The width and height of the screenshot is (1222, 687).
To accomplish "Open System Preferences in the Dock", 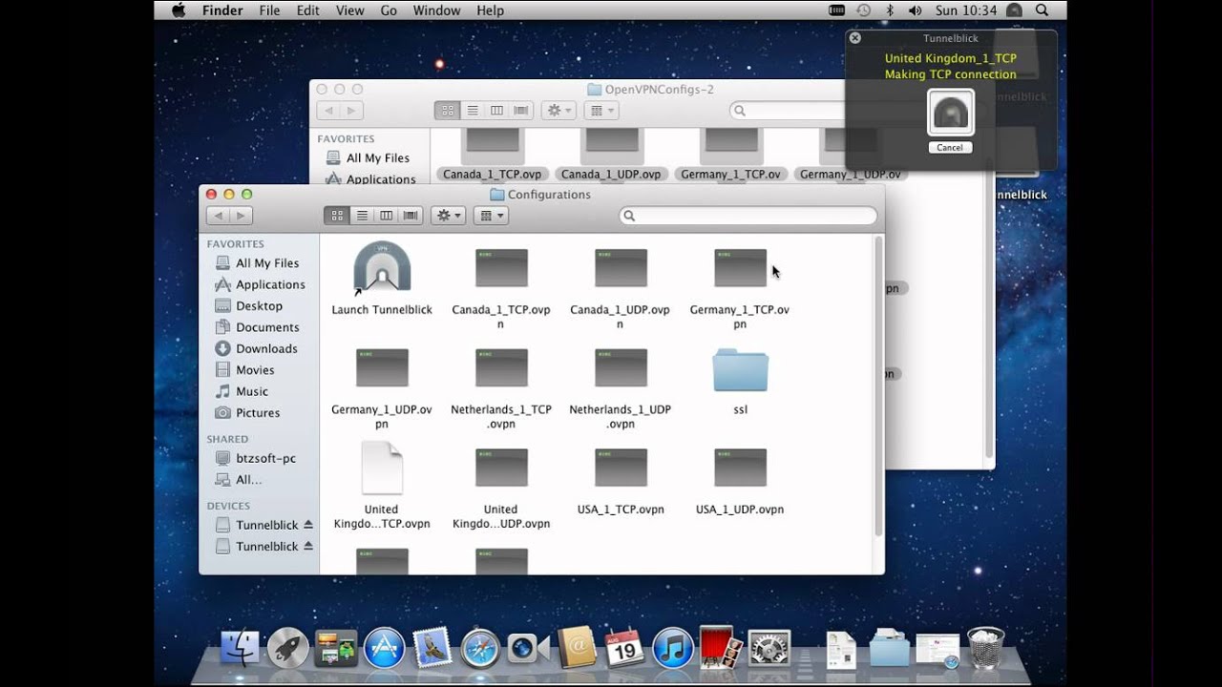I will click(x=769, y=648).
